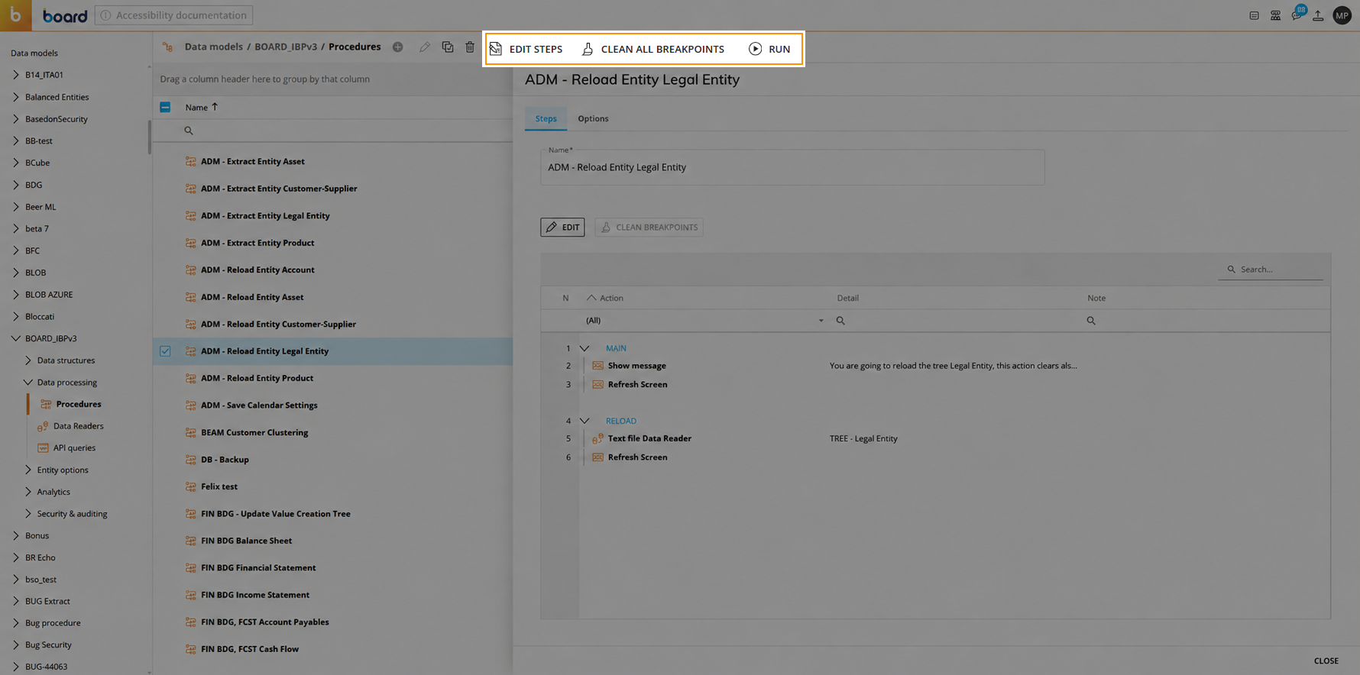Click Edit Steps button
Screen dimensions: 1360x675
click(526, 49)
